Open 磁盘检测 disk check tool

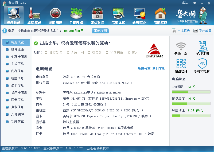pyautogui.click(x=181, y=66)
